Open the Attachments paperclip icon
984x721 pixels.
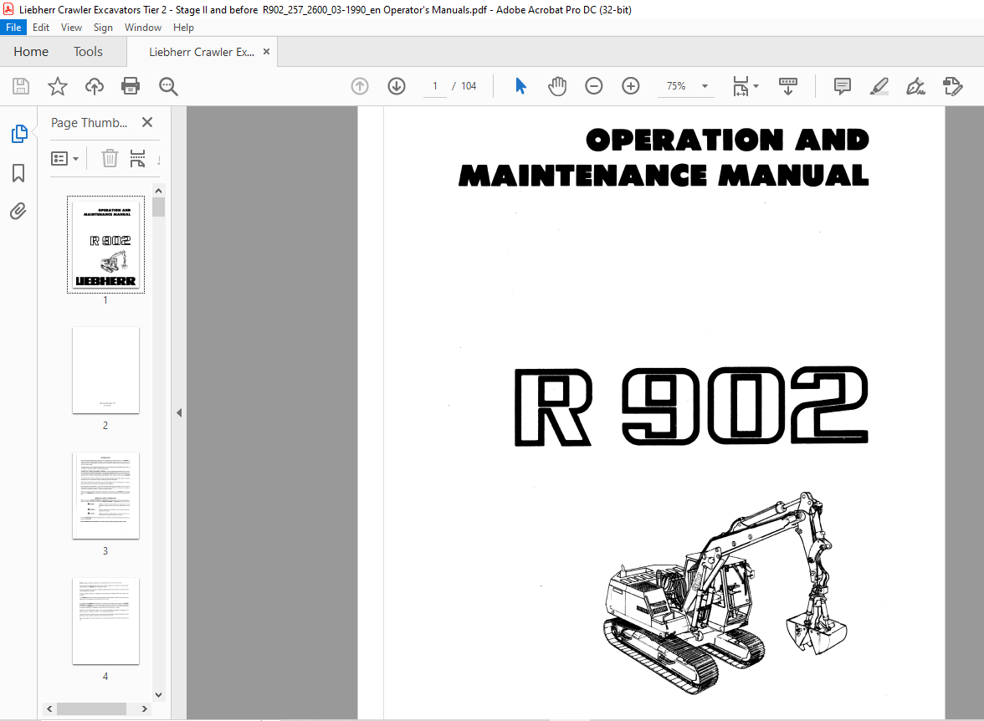18,211
